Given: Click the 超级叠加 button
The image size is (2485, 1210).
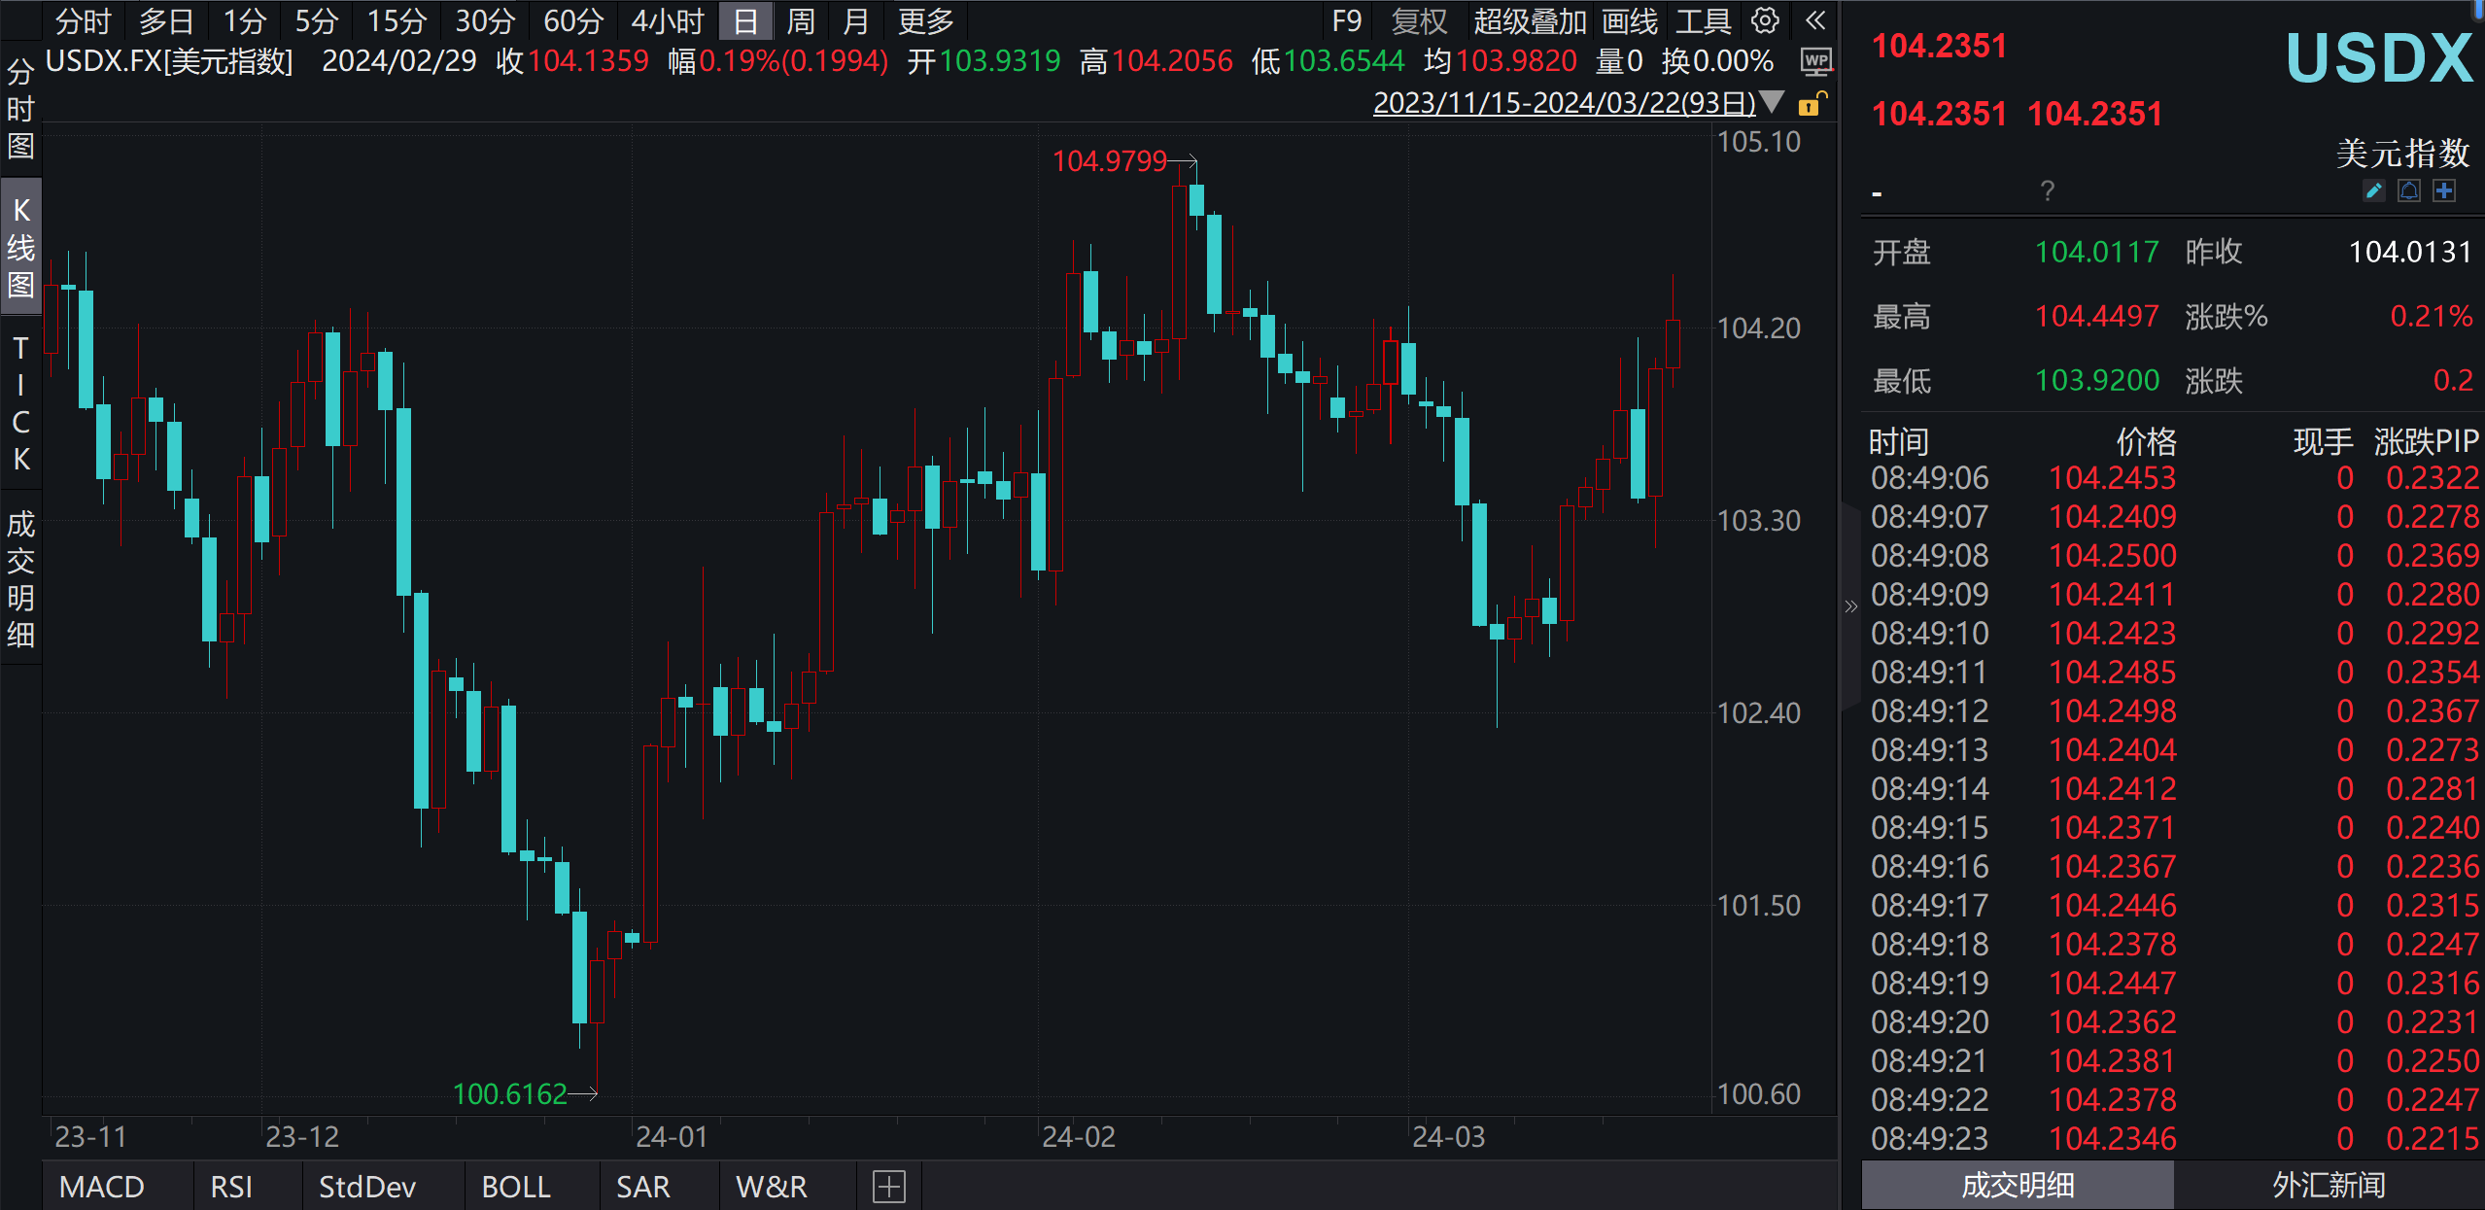Looking at the screenshot, I should point(1529,20).
